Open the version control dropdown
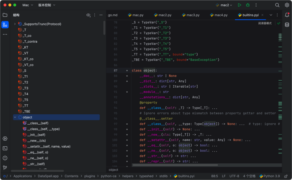Image resolution: width=292 pixels, height=180 pixels. click(x=47, y=5)
